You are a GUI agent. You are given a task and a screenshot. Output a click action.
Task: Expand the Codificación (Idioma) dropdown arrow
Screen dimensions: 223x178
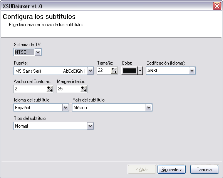click(x=192, y=71)
